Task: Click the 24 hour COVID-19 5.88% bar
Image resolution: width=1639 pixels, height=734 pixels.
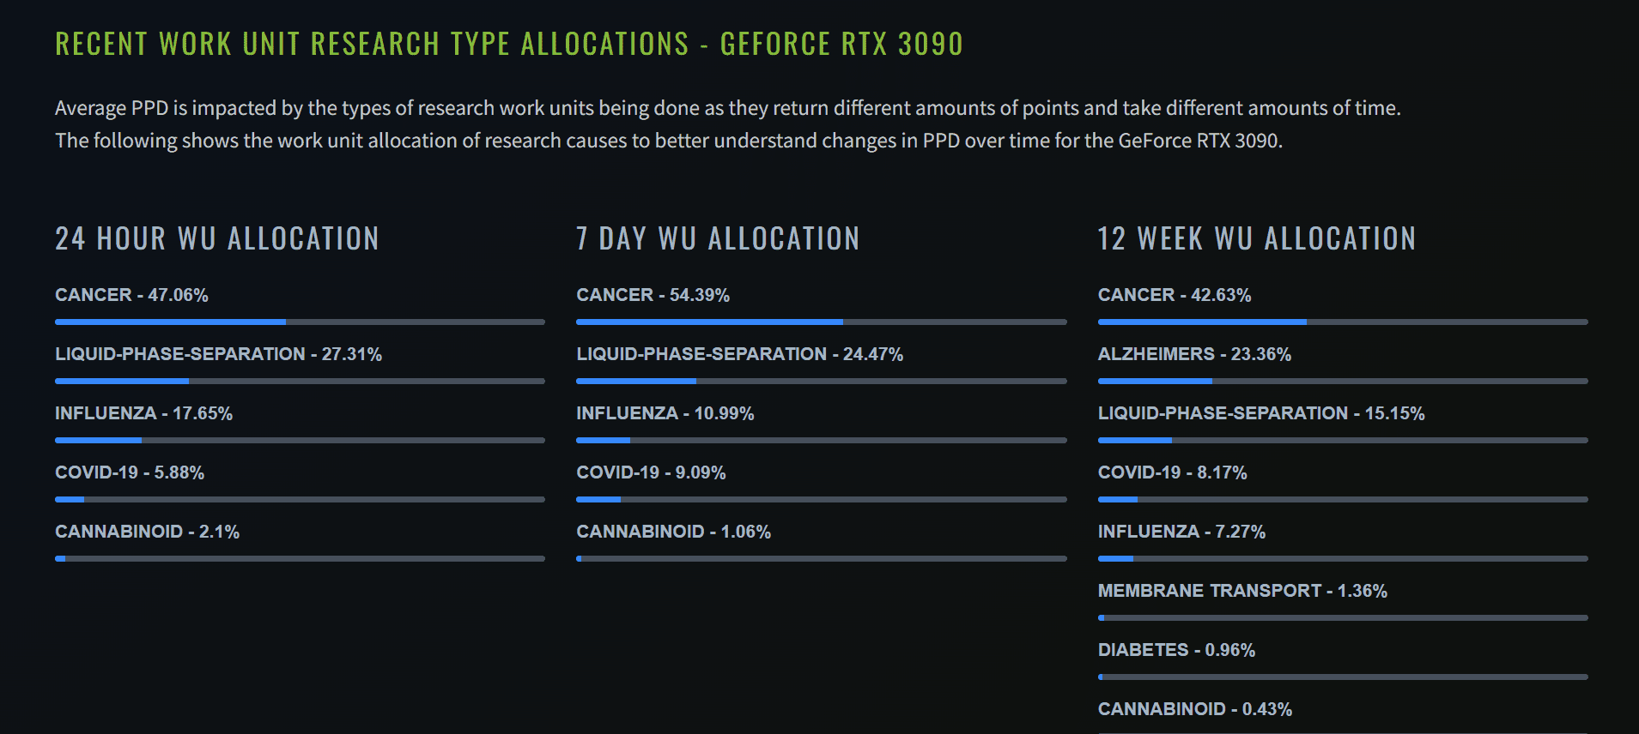Action: click(300, 500)
